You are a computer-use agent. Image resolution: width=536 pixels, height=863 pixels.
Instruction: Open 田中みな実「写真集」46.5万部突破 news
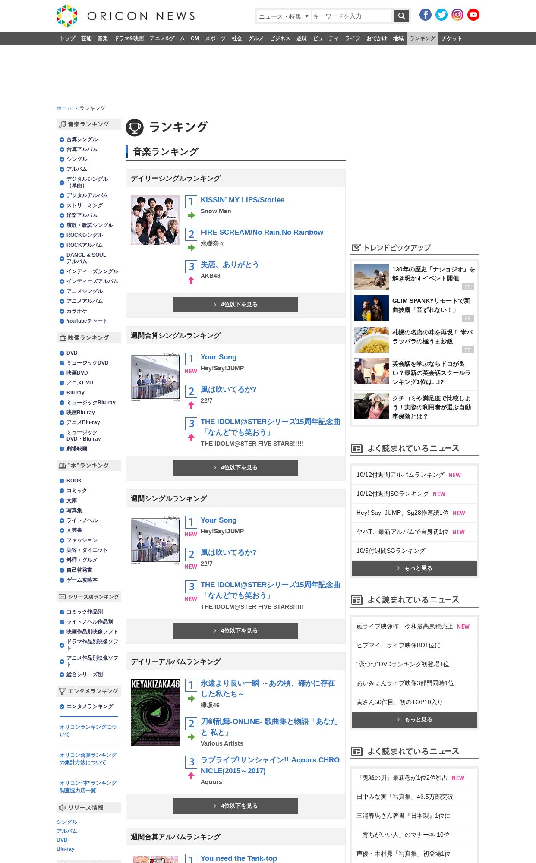point(405,797)
